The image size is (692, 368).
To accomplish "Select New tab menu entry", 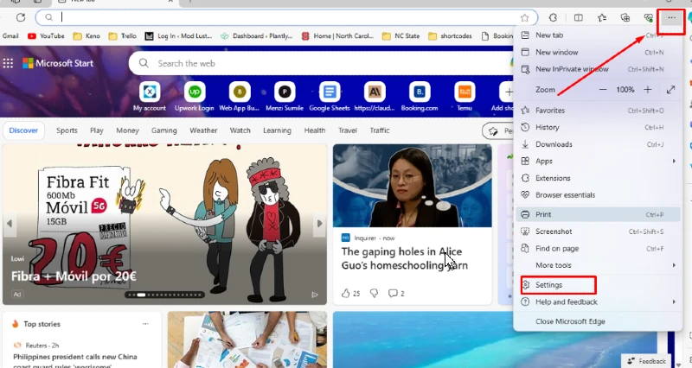I will [598, 35].
